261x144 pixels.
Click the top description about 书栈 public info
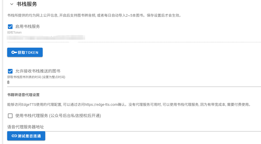pos(94,15)
